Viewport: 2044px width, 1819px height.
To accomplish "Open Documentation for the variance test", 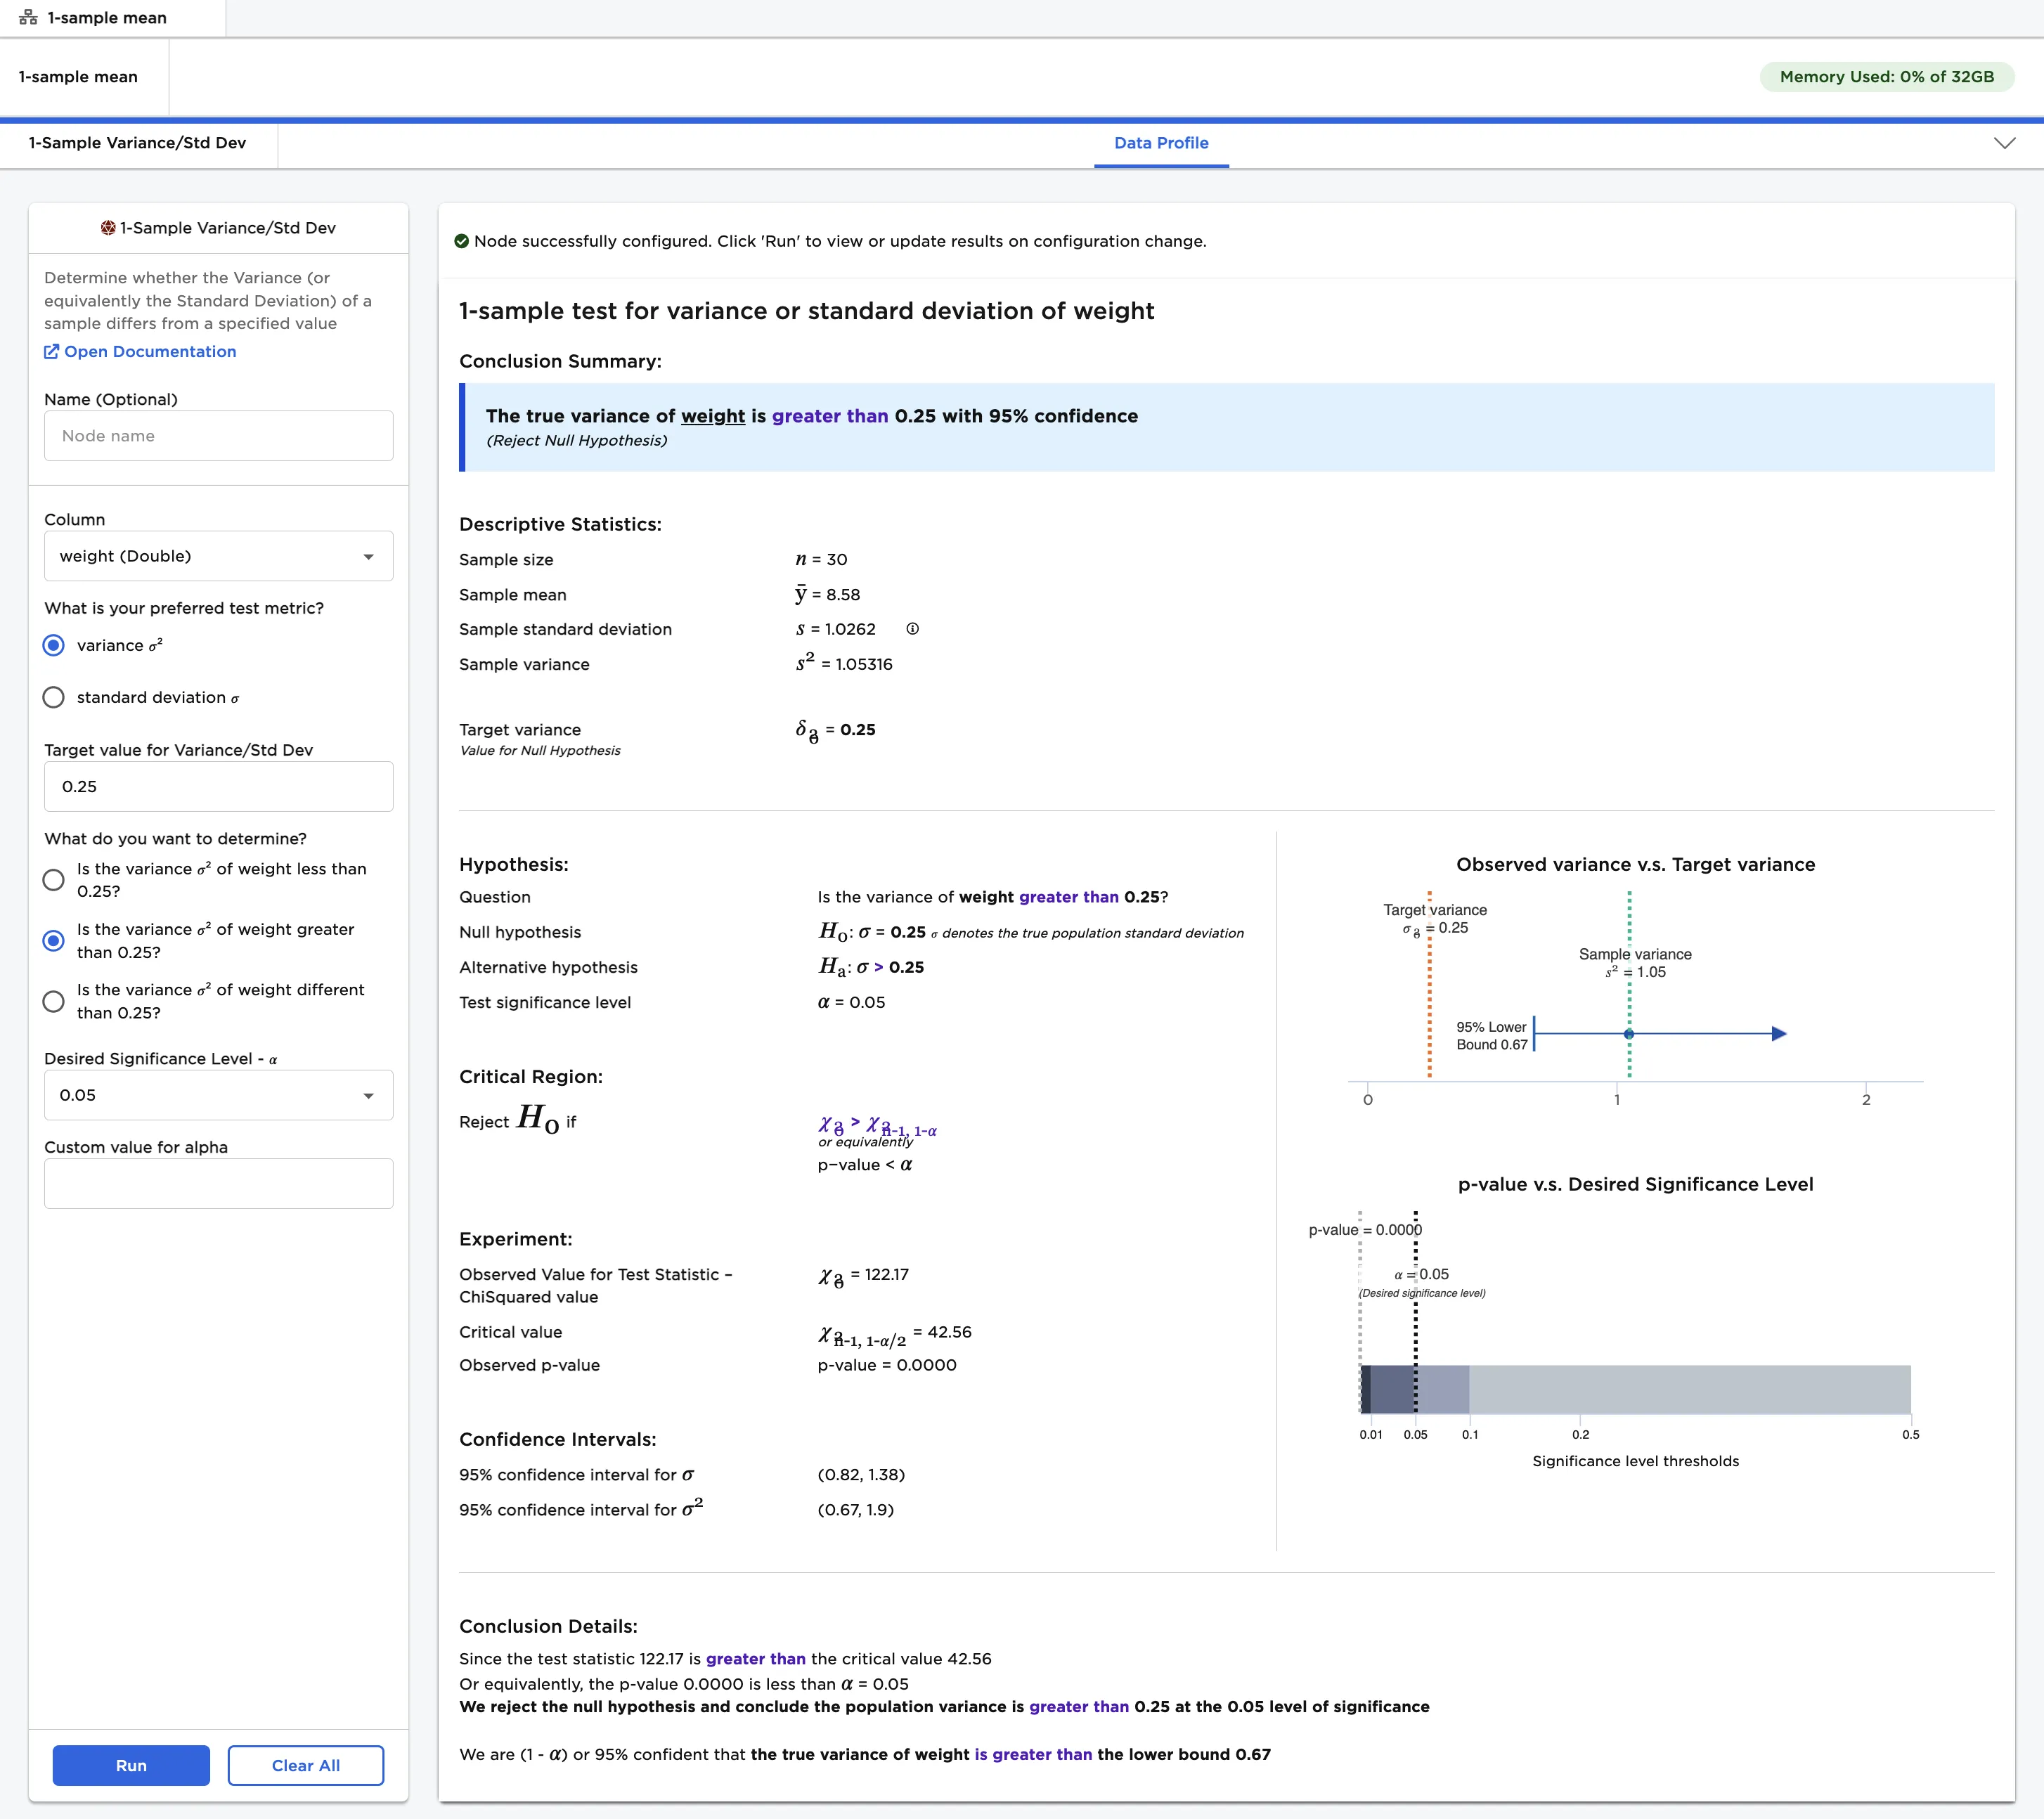I will [x=148, y=352].
